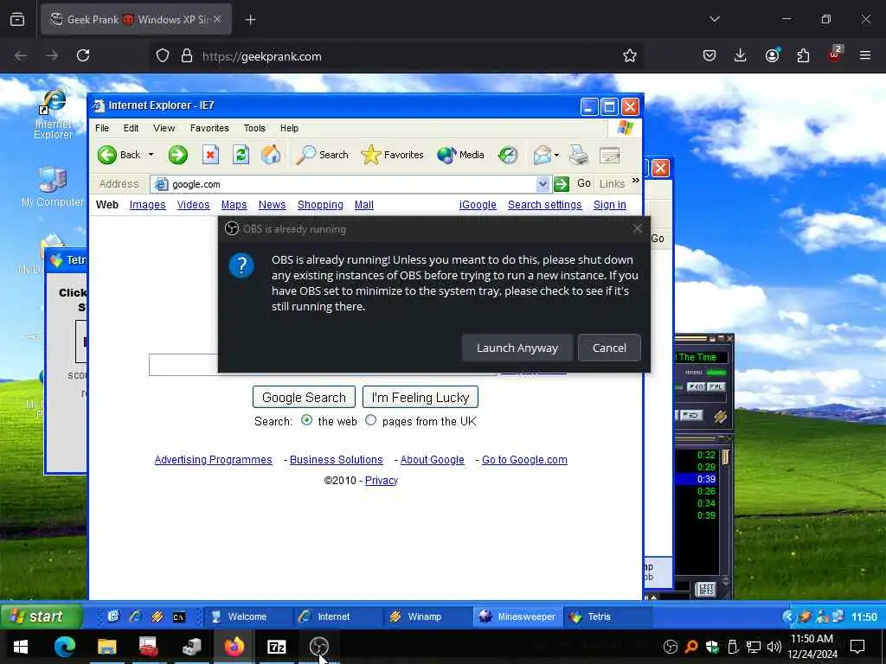The image size is (886, 664).
Task: Open 7-Zip from Windows taskbar
Action: click(x=276, y=647)
